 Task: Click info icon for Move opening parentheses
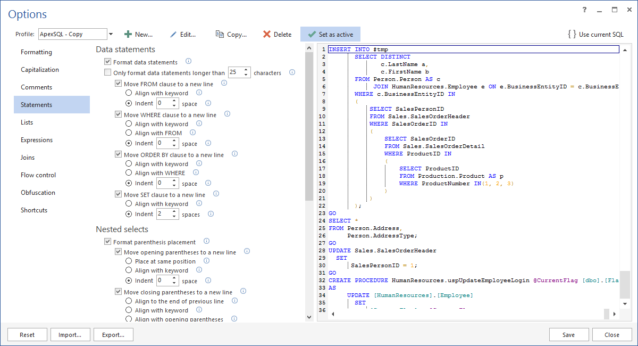[x=247, y=252]
